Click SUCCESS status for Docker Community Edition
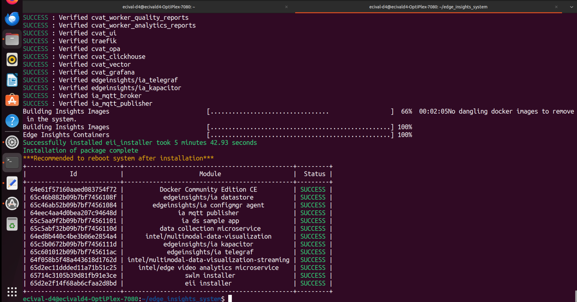Screen dimensions: 577x302 coord(313,190)
